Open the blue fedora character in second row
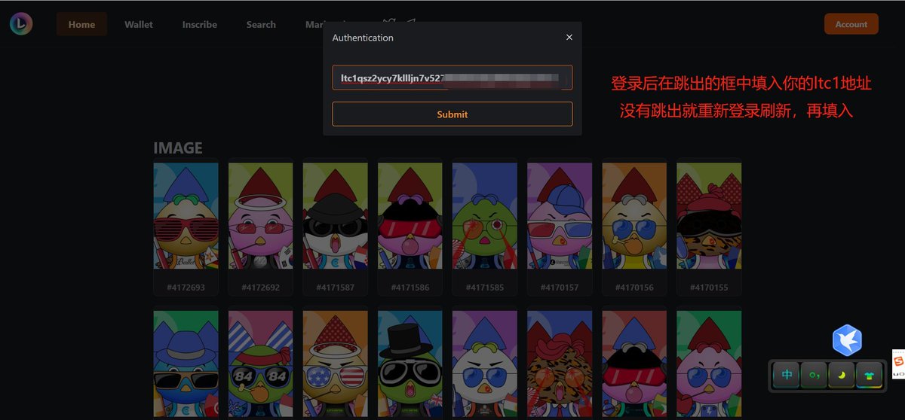This screenshot has width=905, height=420. 186,365
